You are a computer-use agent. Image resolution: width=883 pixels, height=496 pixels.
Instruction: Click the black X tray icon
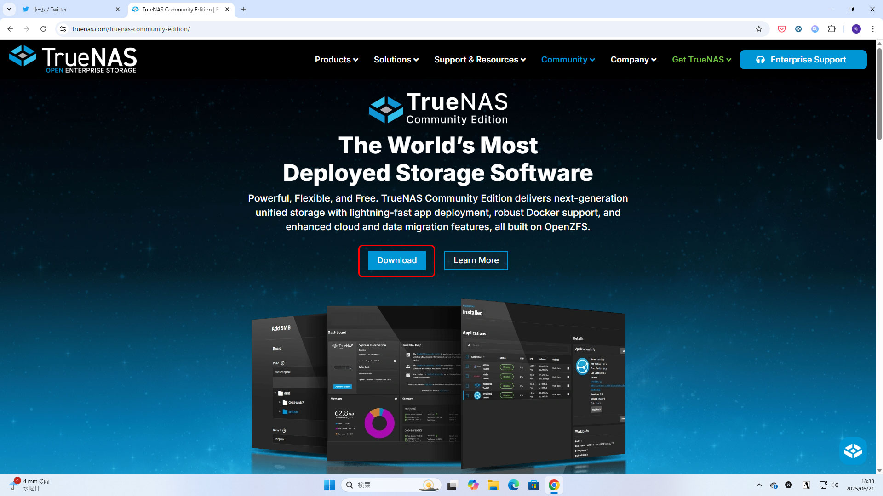click(788, 485)
